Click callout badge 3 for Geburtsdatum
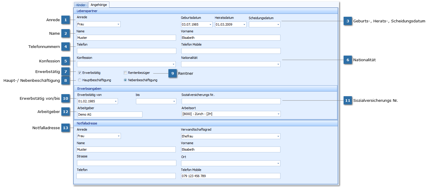The image size is (430, 188). [348, 21]
